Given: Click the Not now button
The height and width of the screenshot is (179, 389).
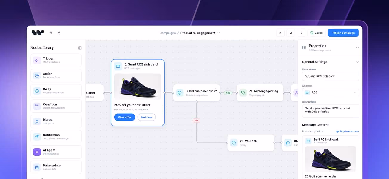Looking at the screenshot, I should pyautogui.click(x=146, y=117).
